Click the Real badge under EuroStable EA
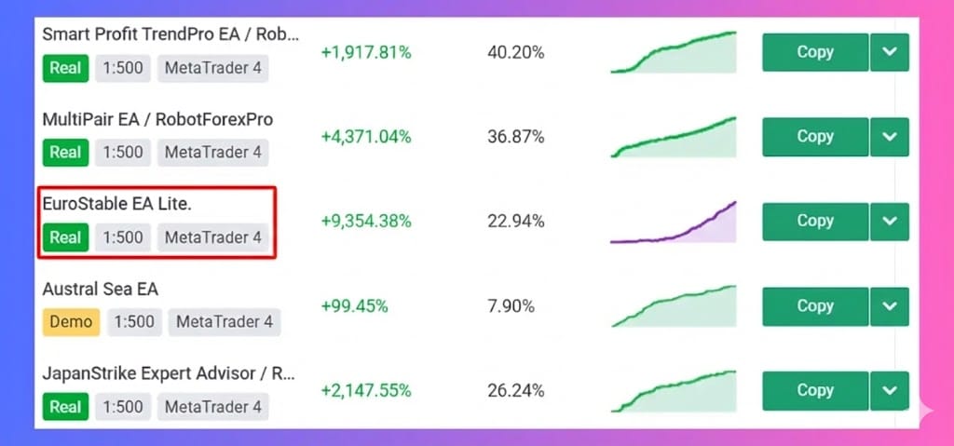954x446 pixels. [65, 237]
